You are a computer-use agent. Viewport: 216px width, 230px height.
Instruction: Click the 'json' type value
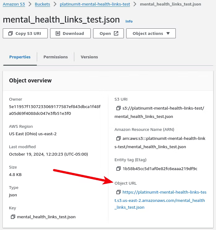pyautogui.click(x=13, y=195)
